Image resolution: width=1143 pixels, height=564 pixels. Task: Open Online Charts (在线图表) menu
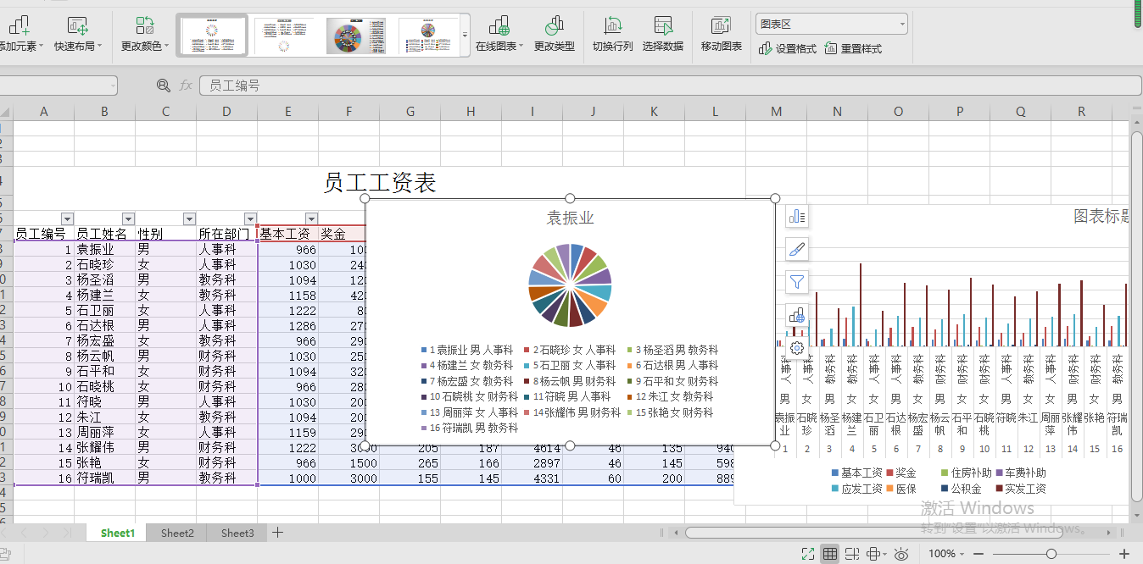(499, 35)
